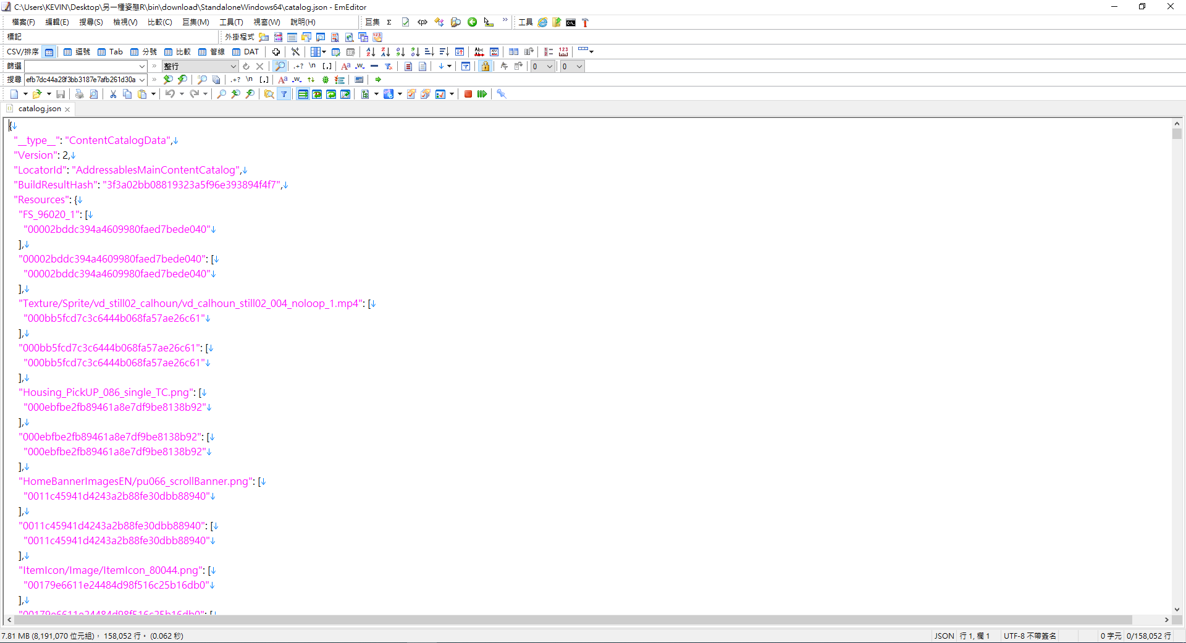Open the 檔案(F) menu

point(23,22)
